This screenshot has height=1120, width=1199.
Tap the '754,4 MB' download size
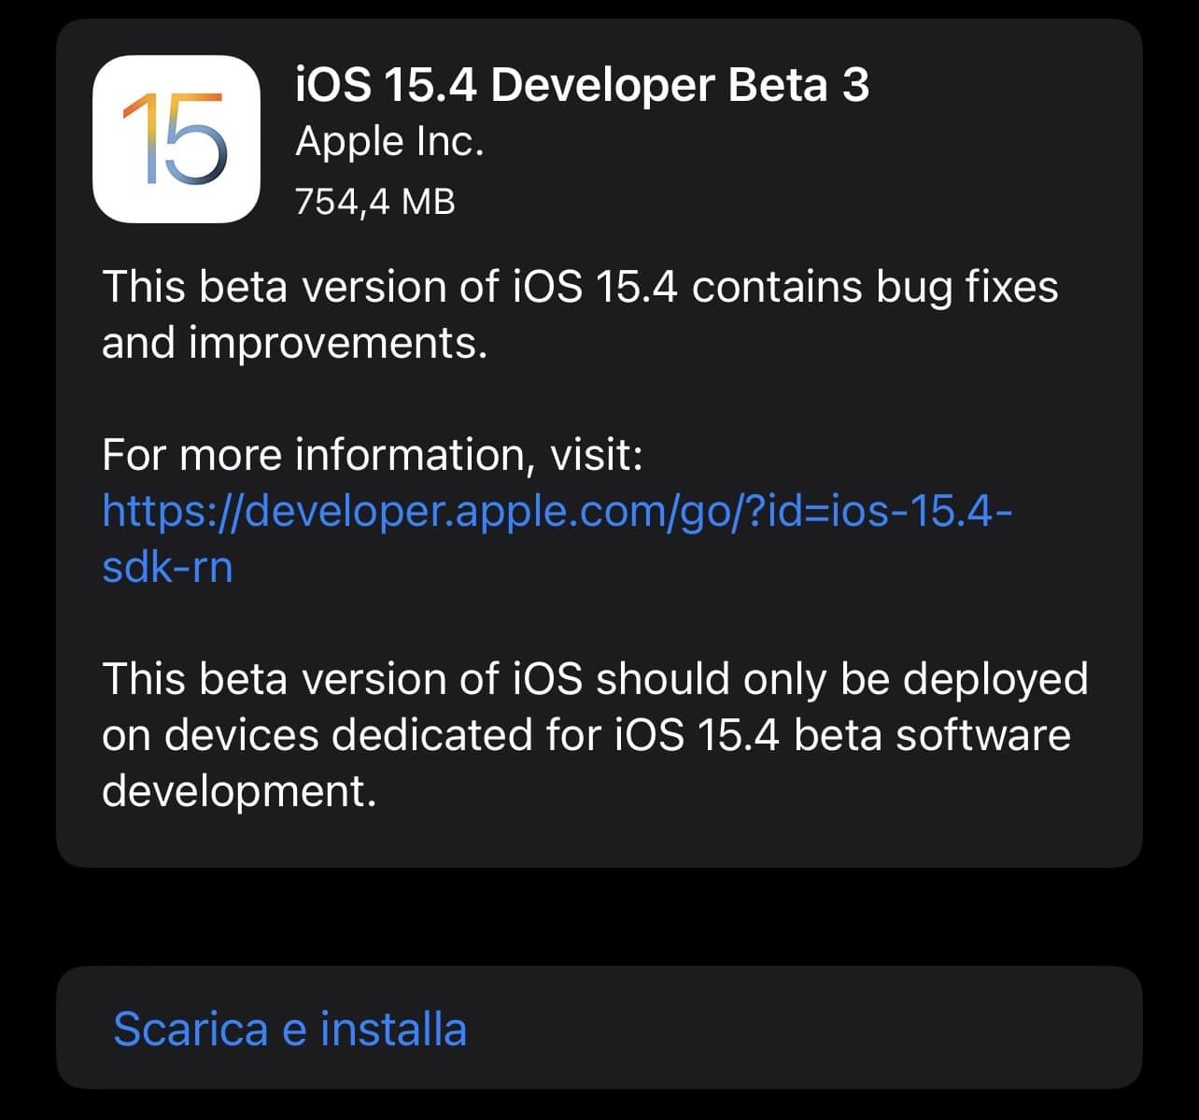(375, 201)
